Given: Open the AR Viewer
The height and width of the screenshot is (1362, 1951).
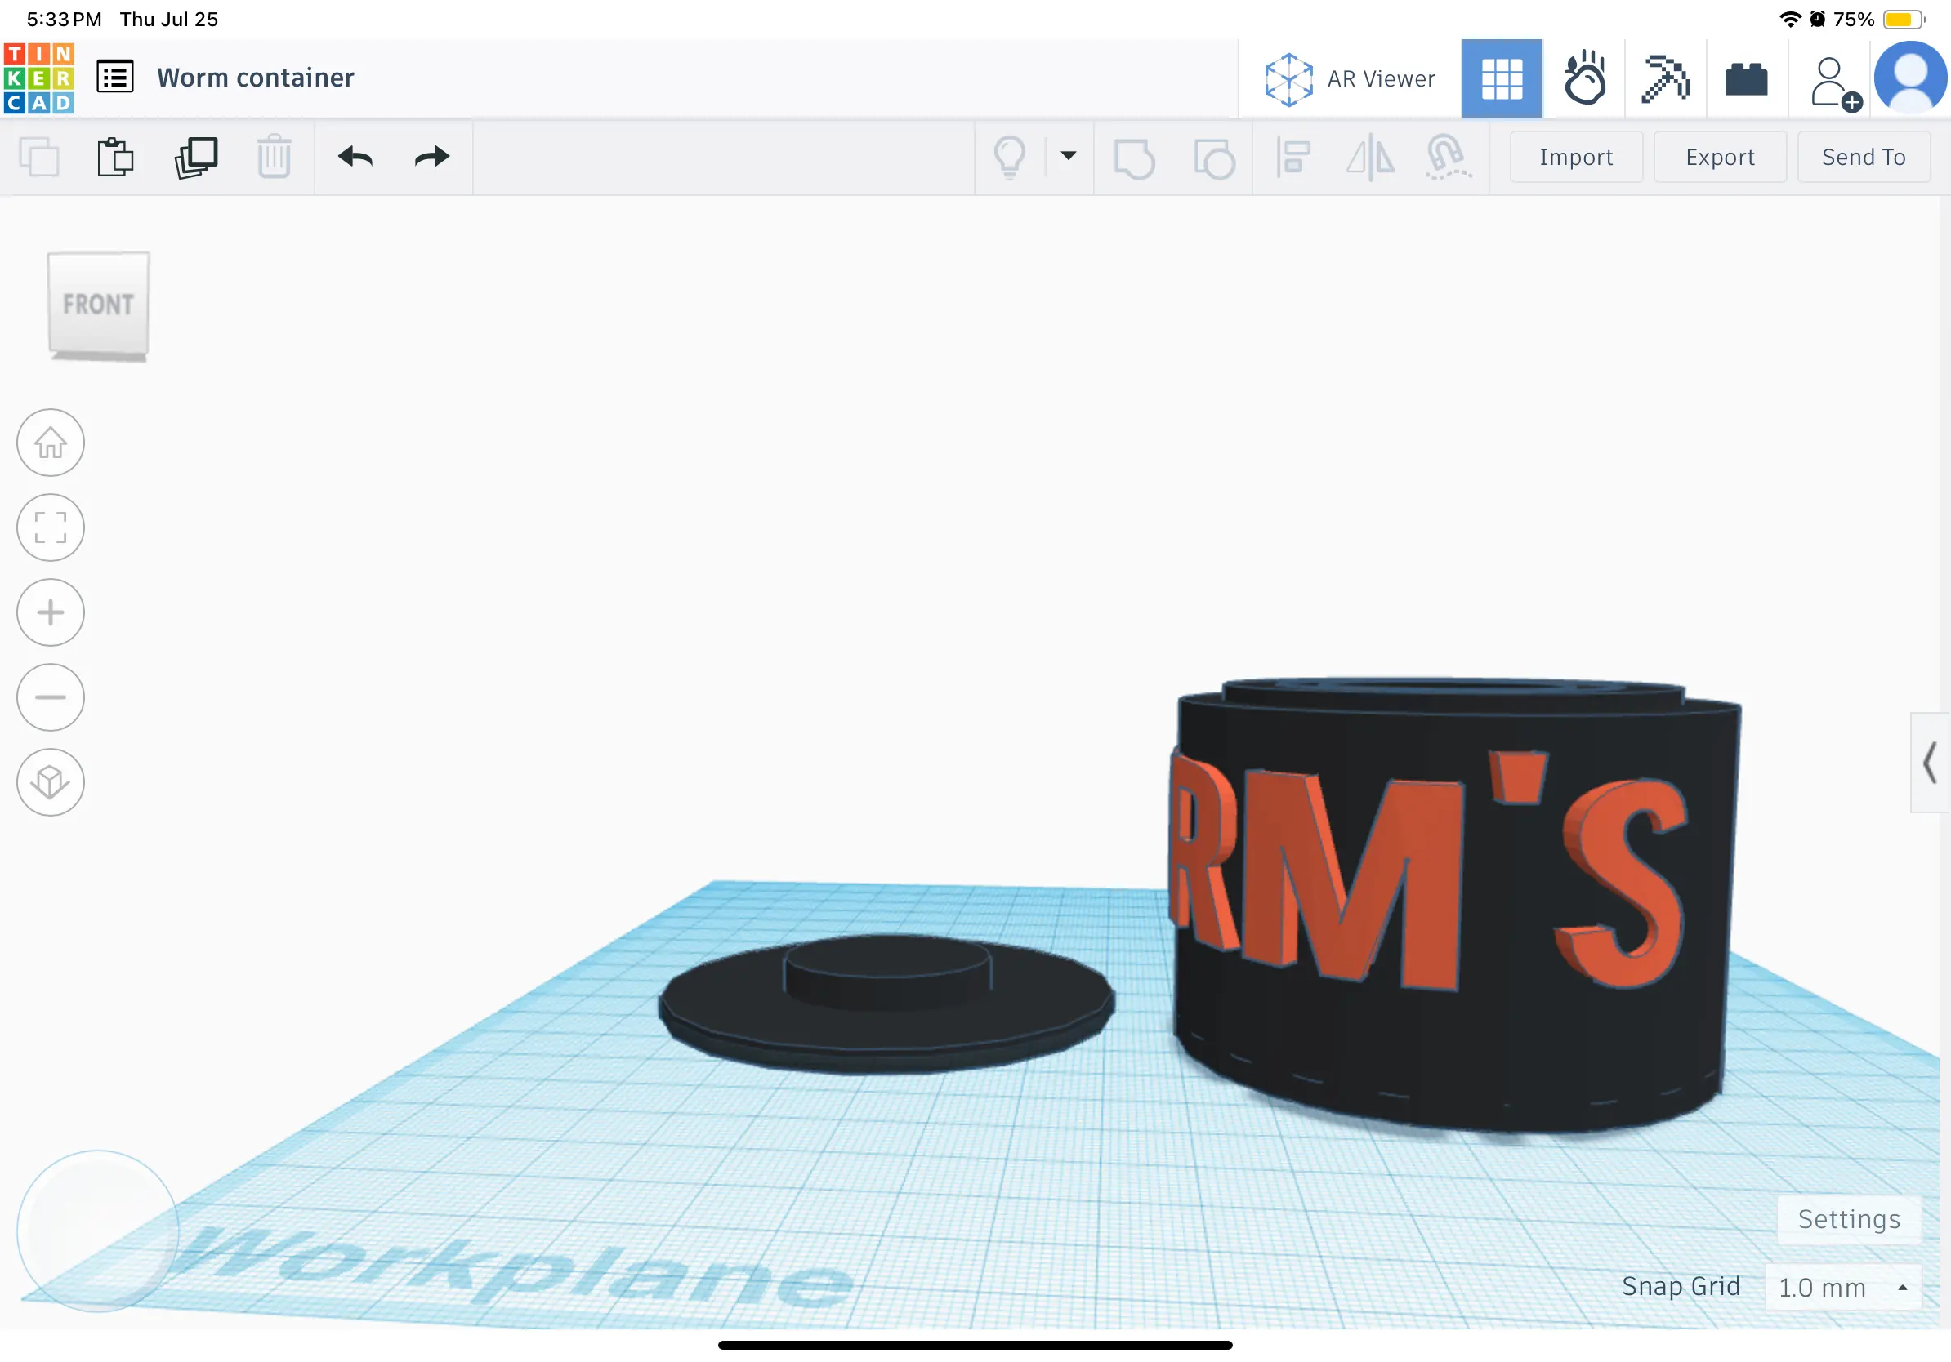Looking at the screenshot, I should pos(1350,79).
